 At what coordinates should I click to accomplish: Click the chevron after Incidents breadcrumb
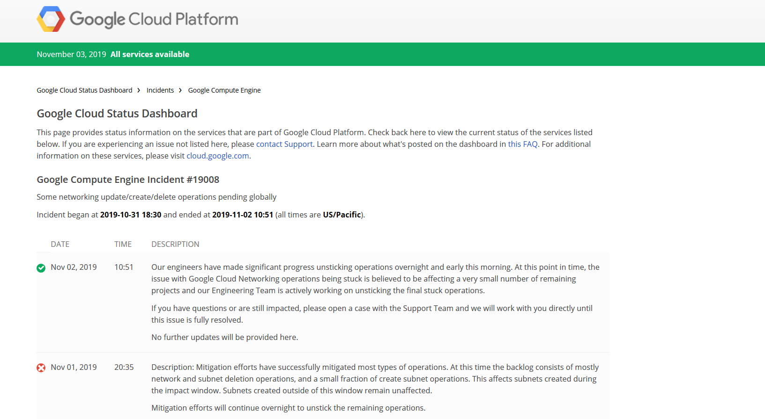pyautogui.click(x=180, y=90)
